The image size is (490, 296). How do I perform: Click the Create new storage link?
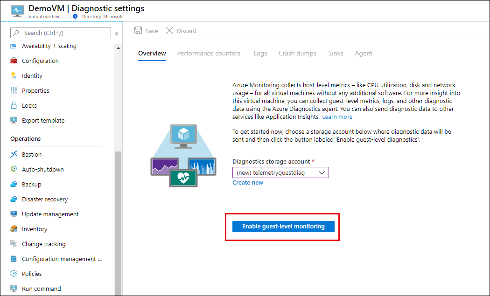click(248, 183)
